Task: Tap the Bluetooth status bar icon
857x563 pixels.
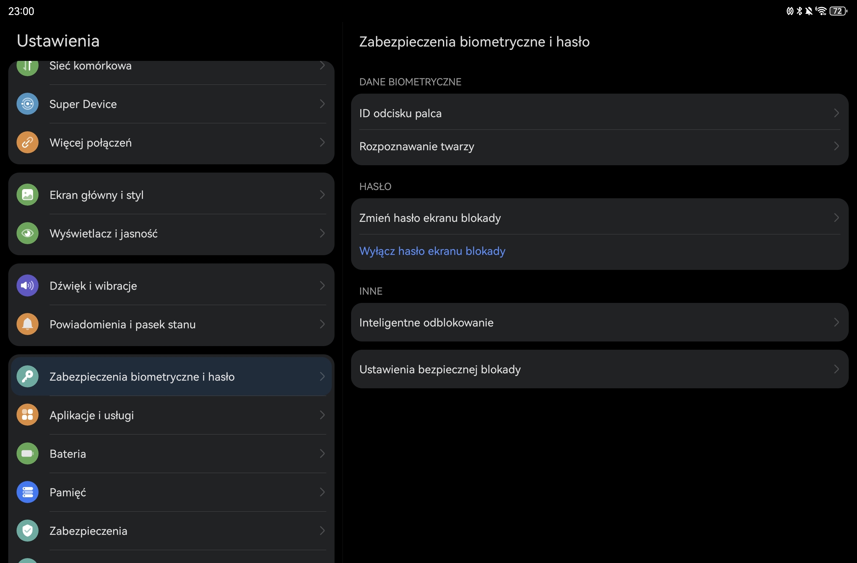Action: tap(799, 11)
